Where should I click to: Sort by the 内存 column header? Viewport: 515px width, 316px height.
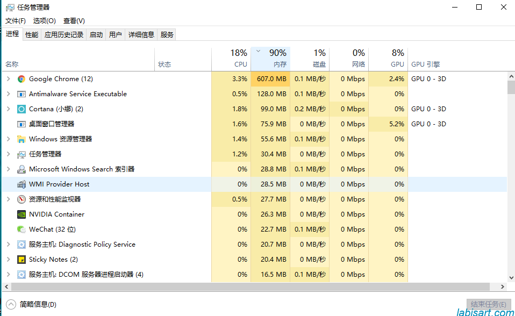pos(270,59)
